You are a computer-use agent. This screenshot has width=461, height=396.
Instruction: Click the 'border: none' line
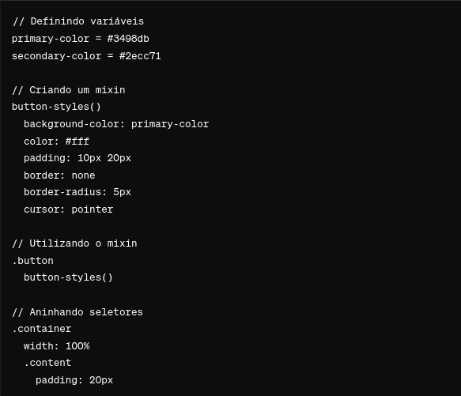tap(59, 175)
